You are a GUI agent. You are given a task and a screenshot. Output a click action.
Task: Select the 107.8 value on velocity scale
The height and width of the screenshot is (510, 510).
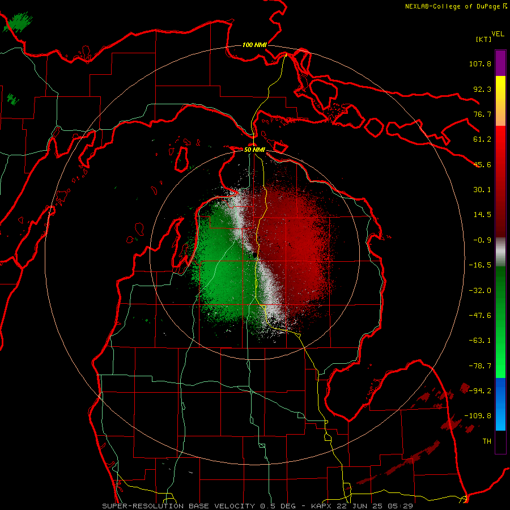[480, 63]
